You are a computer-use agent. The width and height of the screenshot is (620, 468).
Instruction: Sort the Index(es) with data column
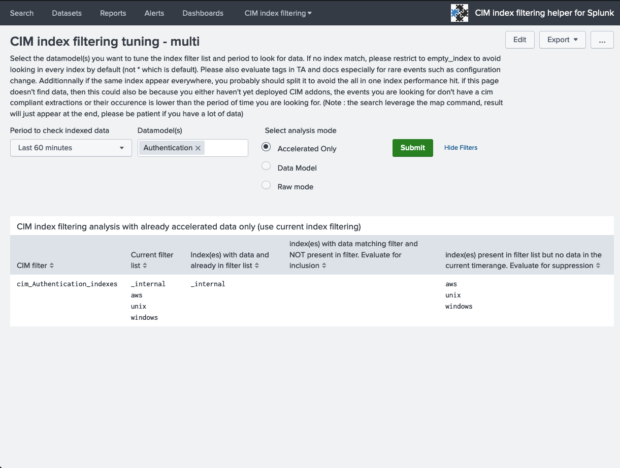click(257, 265)
